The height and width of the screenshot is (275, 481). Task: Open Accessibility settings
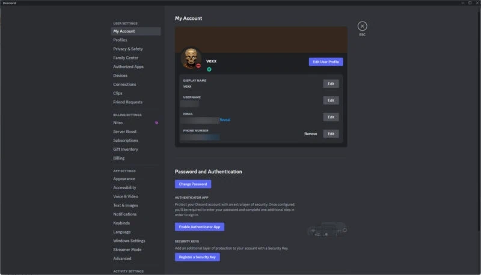pyautogui.click(x=136, y=188)
